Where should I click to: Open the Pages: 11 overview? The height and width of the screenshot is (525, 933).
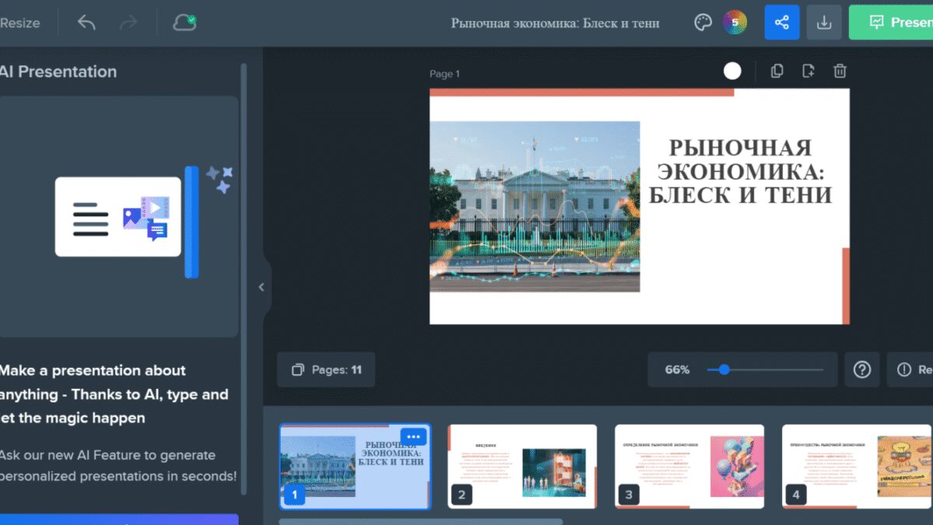pyautogui.click(x=327, y=370)
